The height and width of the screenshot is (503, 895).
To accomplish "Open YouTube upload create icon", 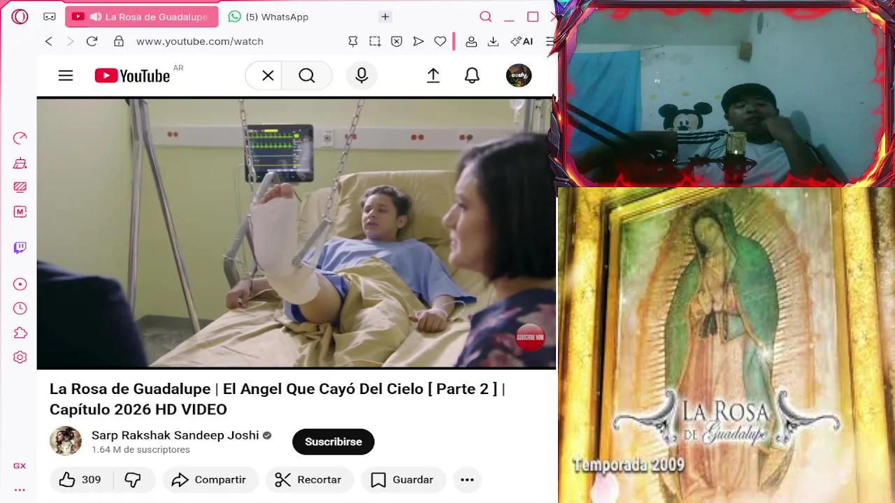I will coord(434,75).
